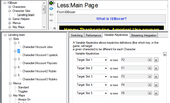Screen dimensions: 170x103
Task: Select slot 2 in the tree
Action: [19, 51]
